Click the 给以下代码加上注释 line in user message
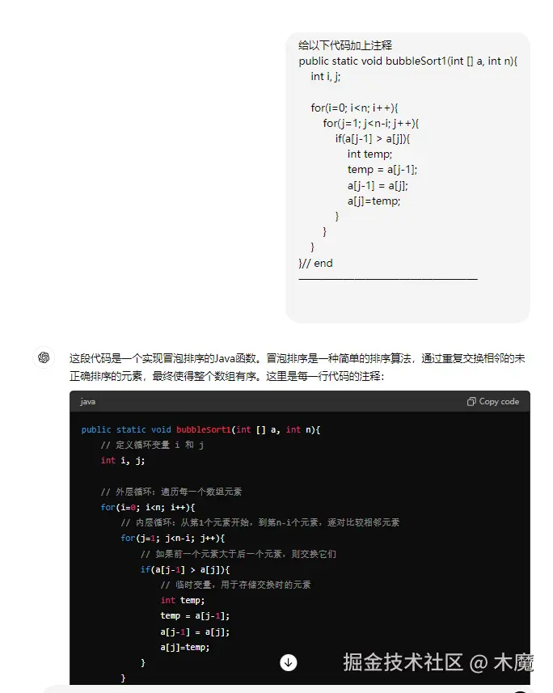The image size is (553, 693). [x=345, y=45]
